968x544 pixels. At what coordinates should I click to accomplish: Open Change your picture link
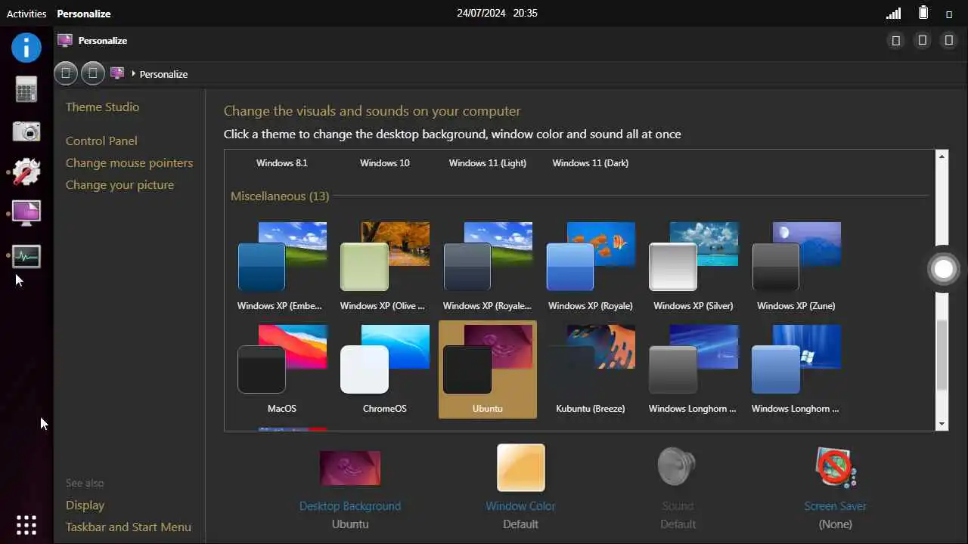pos(119,184)
